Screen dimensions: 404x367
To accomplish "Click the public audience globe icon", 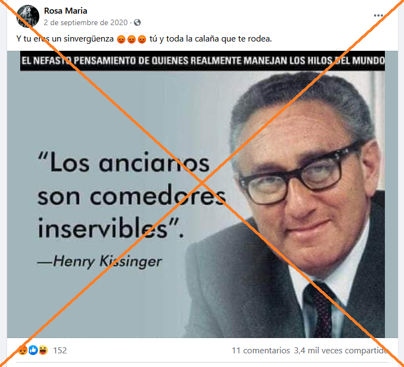I will tap(138, 23).
